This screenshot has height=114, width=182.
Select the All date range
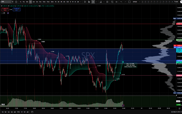27,112
